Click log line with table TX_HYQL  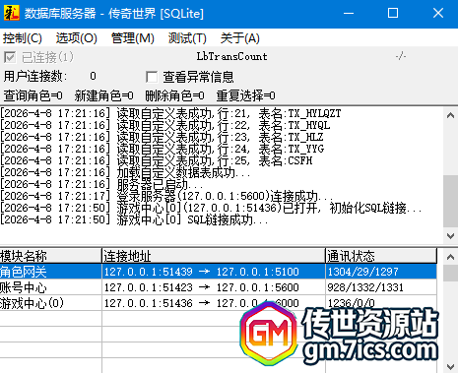pos(165,125)
